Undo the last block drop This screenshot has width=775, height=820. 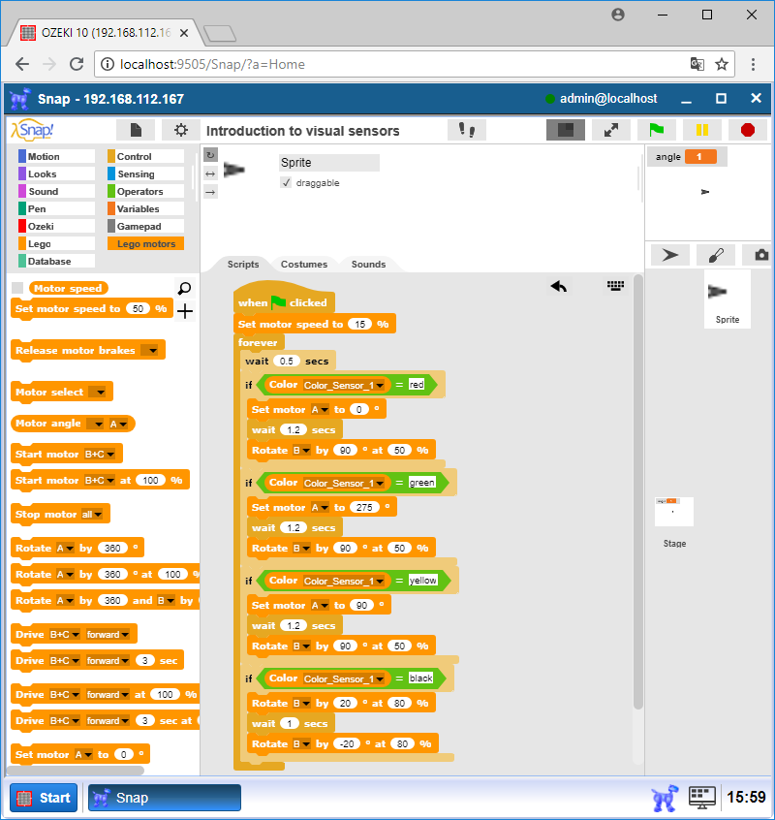559,286
